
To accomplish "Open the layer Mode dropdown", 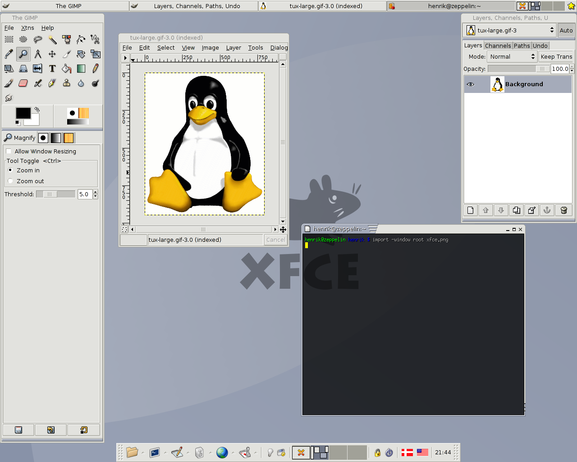I will 512,56.
